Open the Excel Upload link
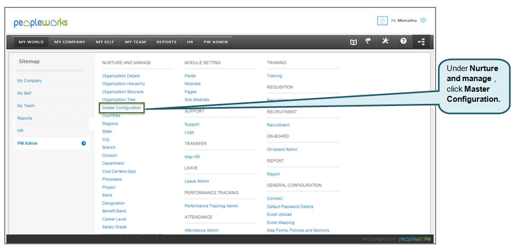512x247 pixels. coord(279,214)
